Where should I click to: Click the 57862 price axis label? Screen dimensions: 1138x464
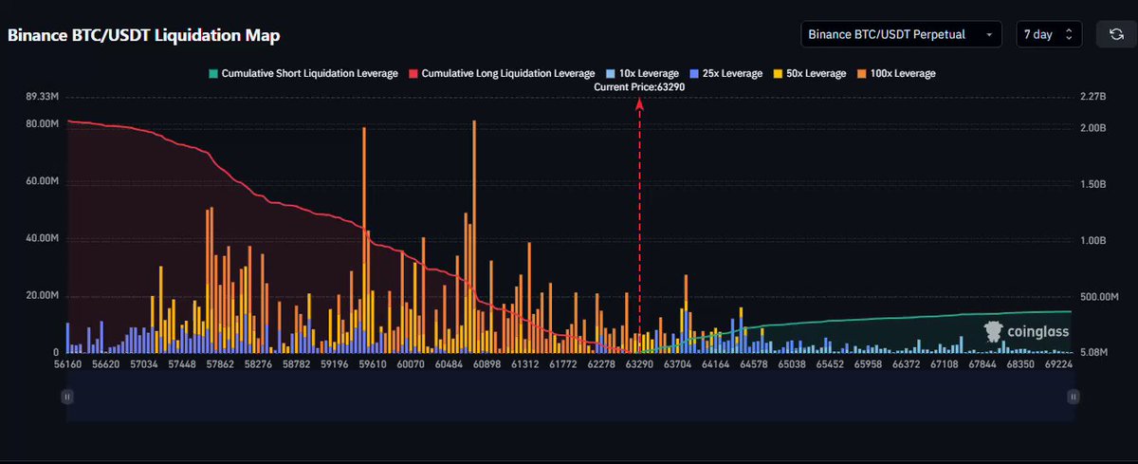(221, 363)
